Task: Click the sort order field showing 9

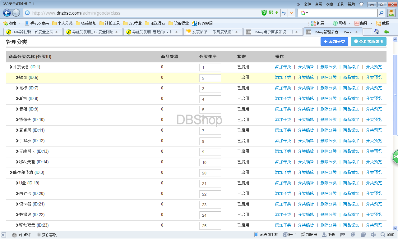Action: [x=210, y=152]
